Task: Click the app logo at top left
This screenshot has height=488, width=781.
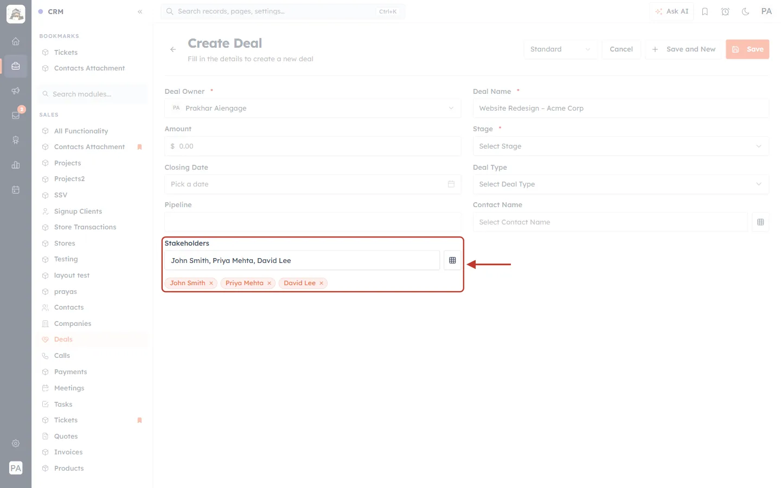Action: point(16,14)
